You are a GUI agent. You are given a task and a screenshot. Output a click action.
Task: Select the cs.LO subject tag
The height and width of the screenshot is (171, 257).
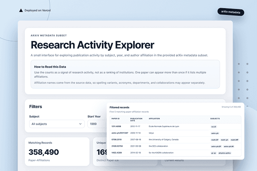pos(214,127)
